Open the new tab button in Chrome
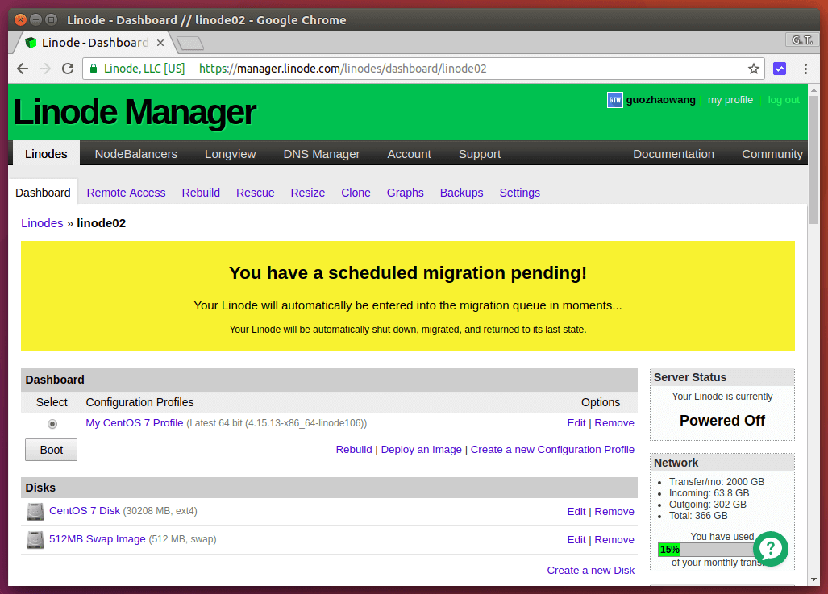 189,43
